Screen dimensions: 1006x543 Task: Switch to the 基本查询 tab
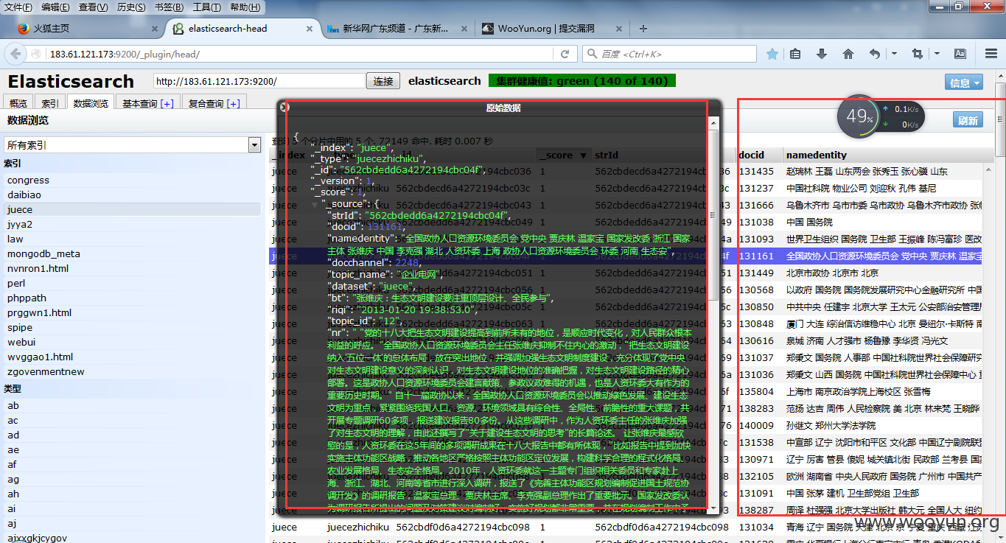click(x=148, y=103)
